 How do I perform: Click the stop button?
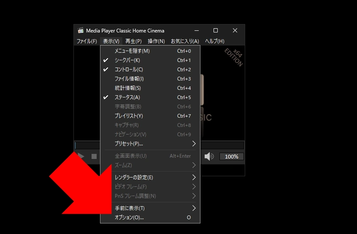(x=94, y=156)
